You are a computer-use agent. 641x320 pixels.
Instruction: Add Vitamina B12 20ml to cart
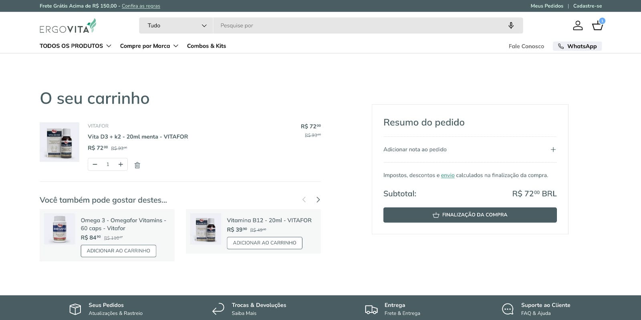point(264,243)
